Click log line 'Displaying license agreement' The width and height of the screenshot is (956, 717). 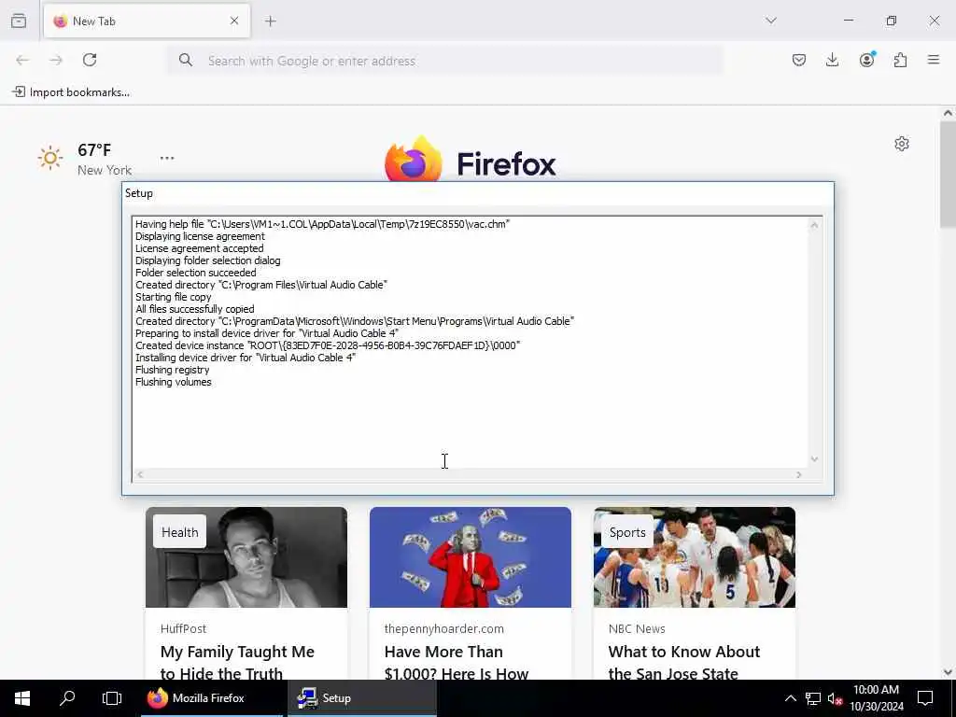[200, 236]
